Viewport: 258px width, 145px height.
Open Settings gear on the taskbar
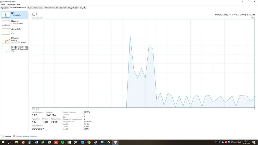coord(109,142)
